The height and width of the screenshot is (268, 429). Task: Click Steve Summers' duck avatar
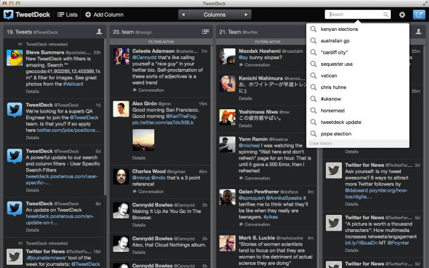14,58
